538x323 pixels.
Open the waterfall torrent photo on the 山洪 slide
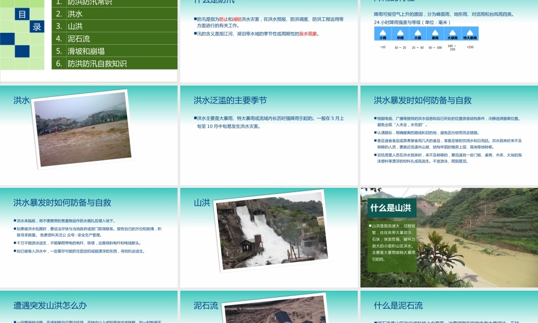click(271, 230)
